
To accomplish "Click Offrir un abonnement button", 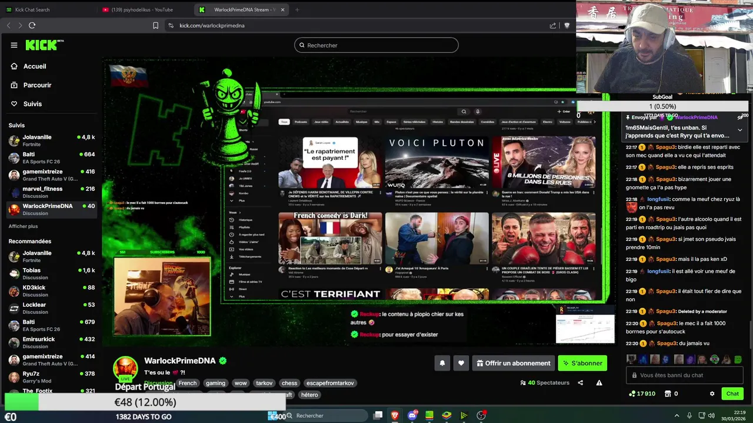I will coord(514,363).
